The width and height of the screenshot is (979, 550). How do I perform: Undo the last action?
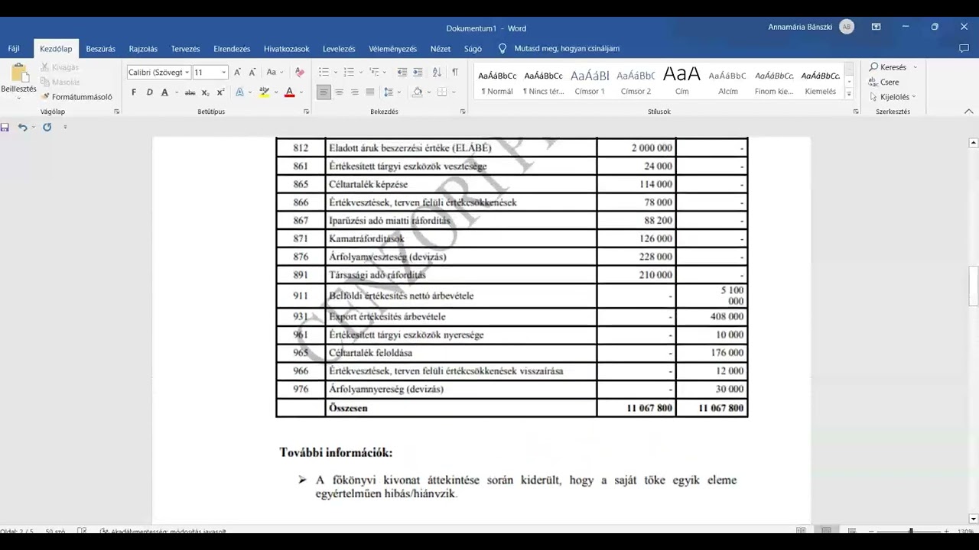point(23,127)
